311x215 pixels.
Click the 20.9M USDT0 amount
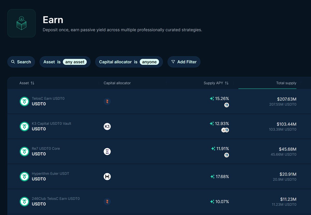[285, 180]
